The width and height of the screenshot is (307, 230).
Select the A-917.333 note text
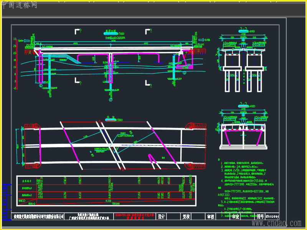[x=224, y=195]
